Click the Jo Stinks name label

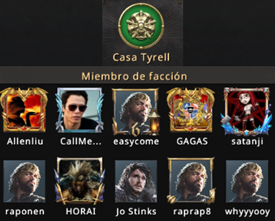click(x=136, y=212)
